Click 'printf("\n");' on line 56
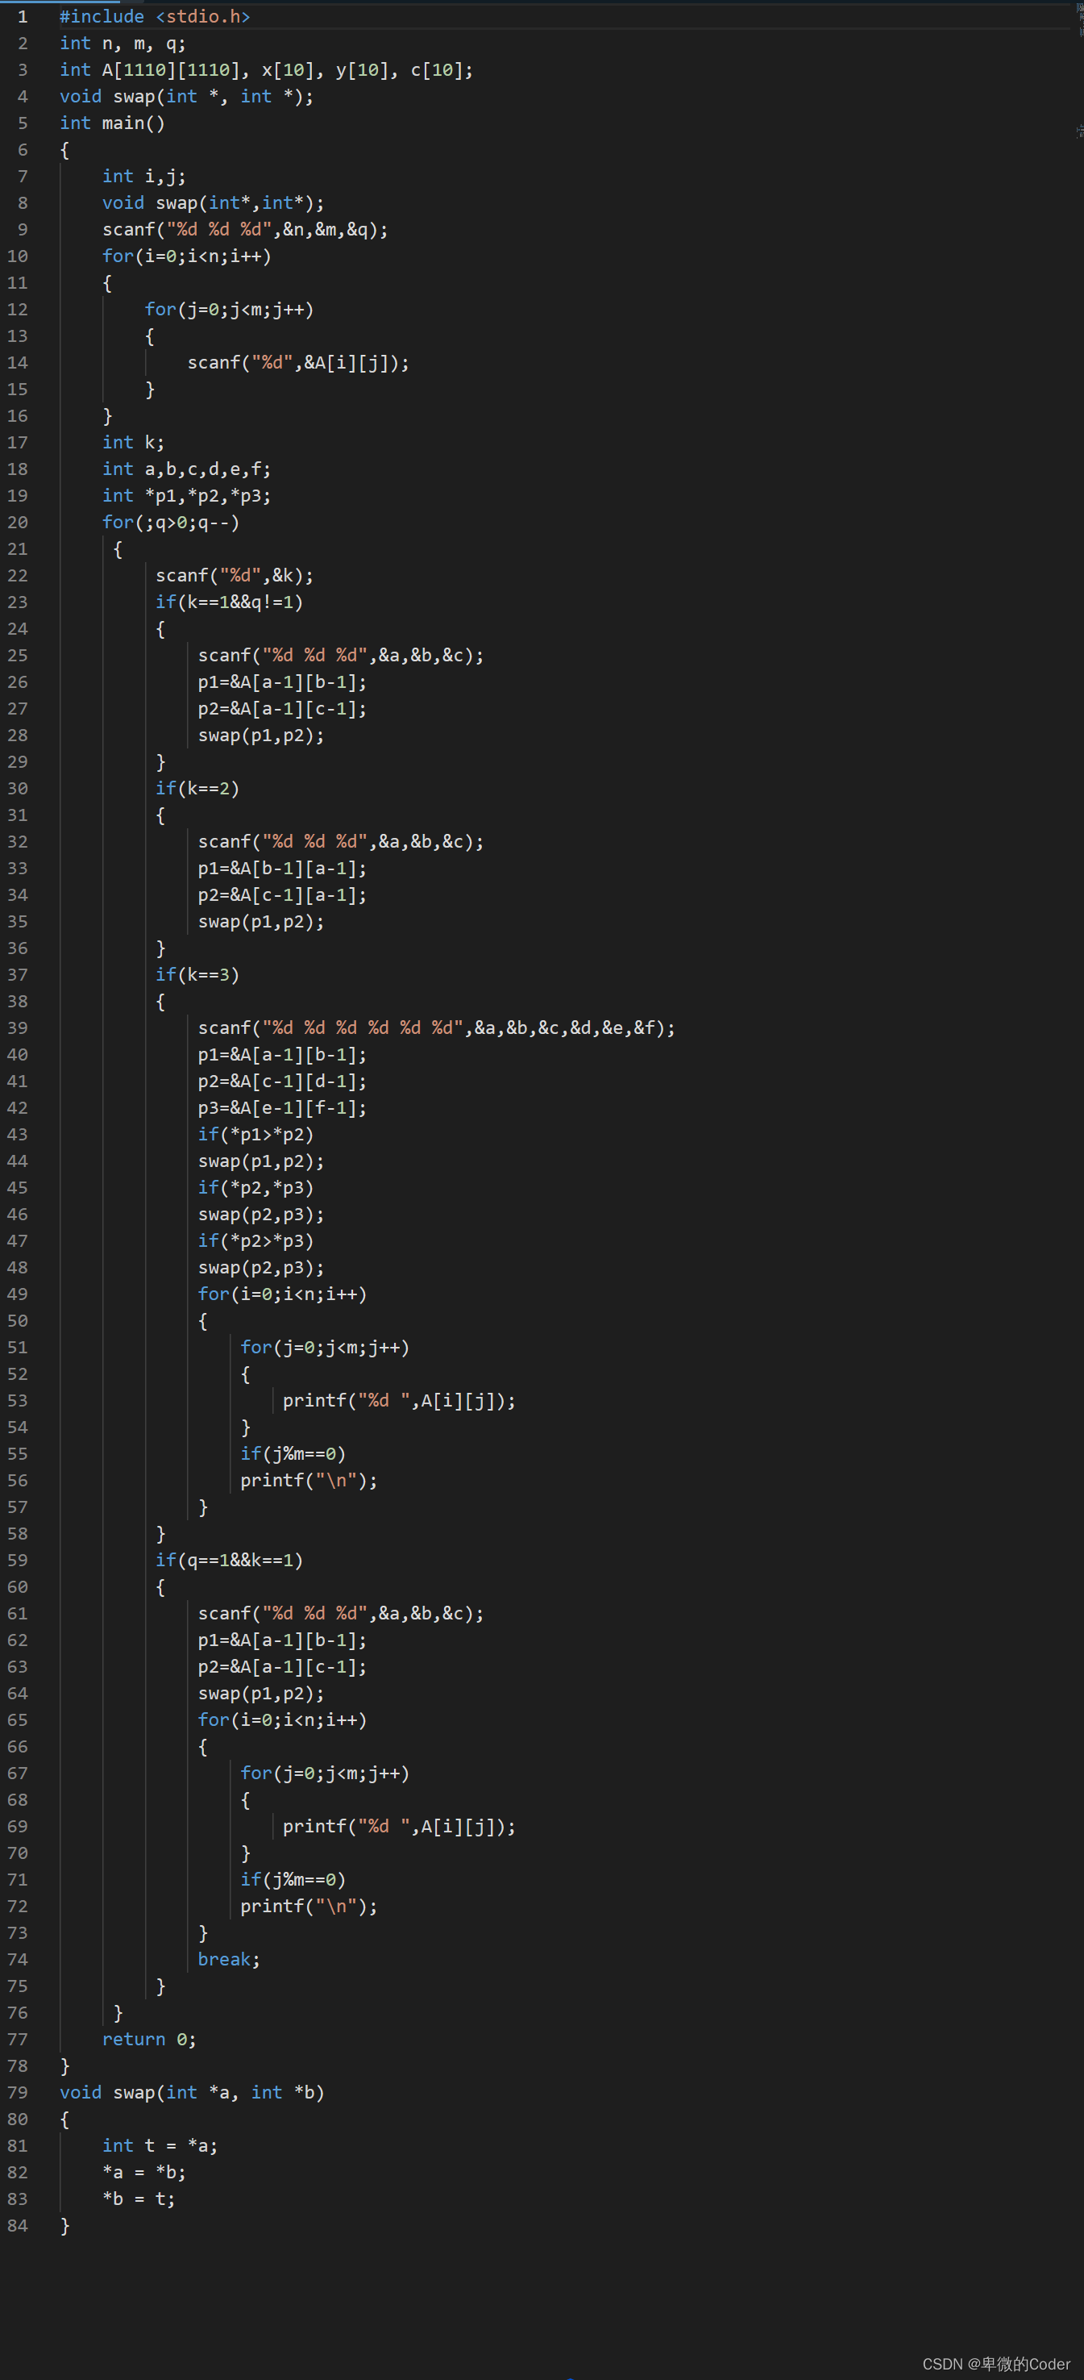Viewport: 1084px width, 2380px height. 309,1480
